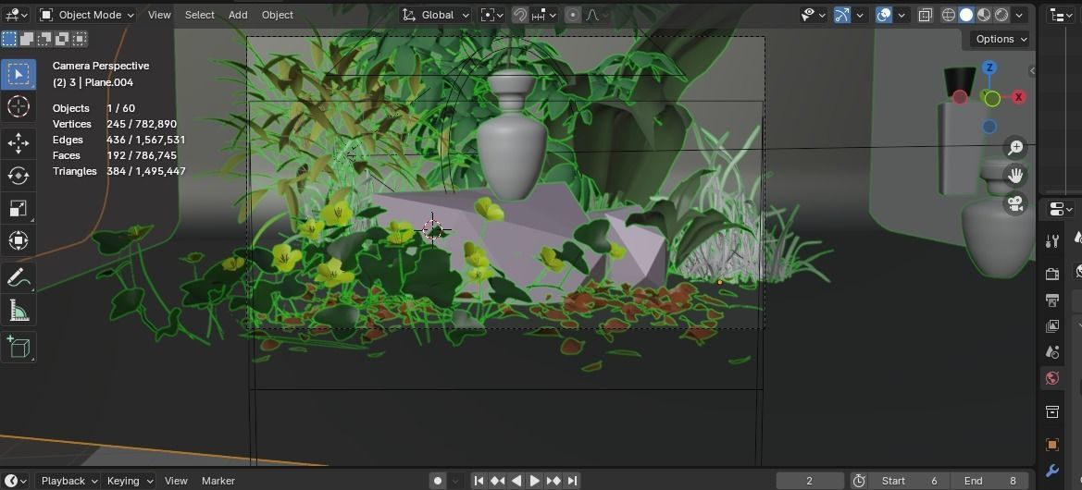This screenshot has width=1082, height=490.
Task: Click the zoom view magnifier icon
Action: point(1015,147)
